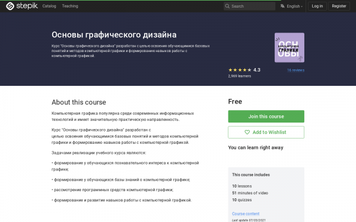
Task: Click Join this course button
Action: coord(266,117)
